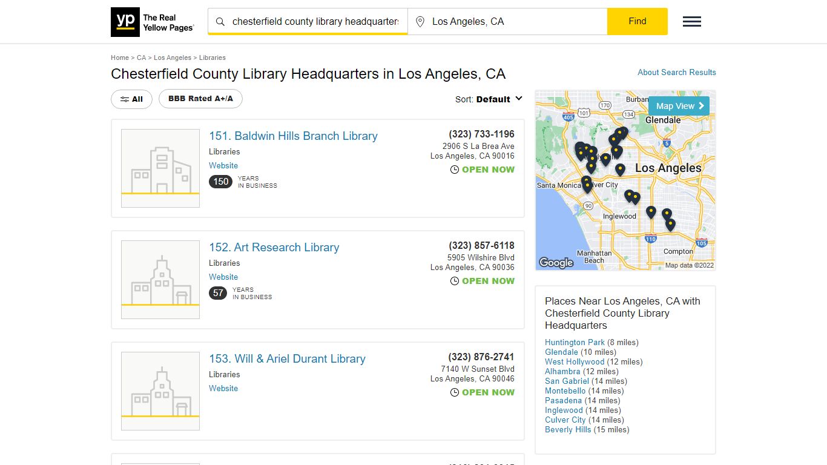
Task: Click the Los Angeles label on map
Action: pos(668,168)
